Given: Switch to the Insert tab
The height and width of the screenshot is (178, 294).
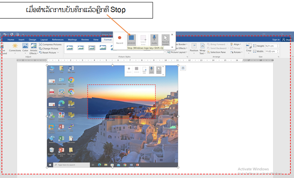Looking at the screenshot, I should pos(21,40).
